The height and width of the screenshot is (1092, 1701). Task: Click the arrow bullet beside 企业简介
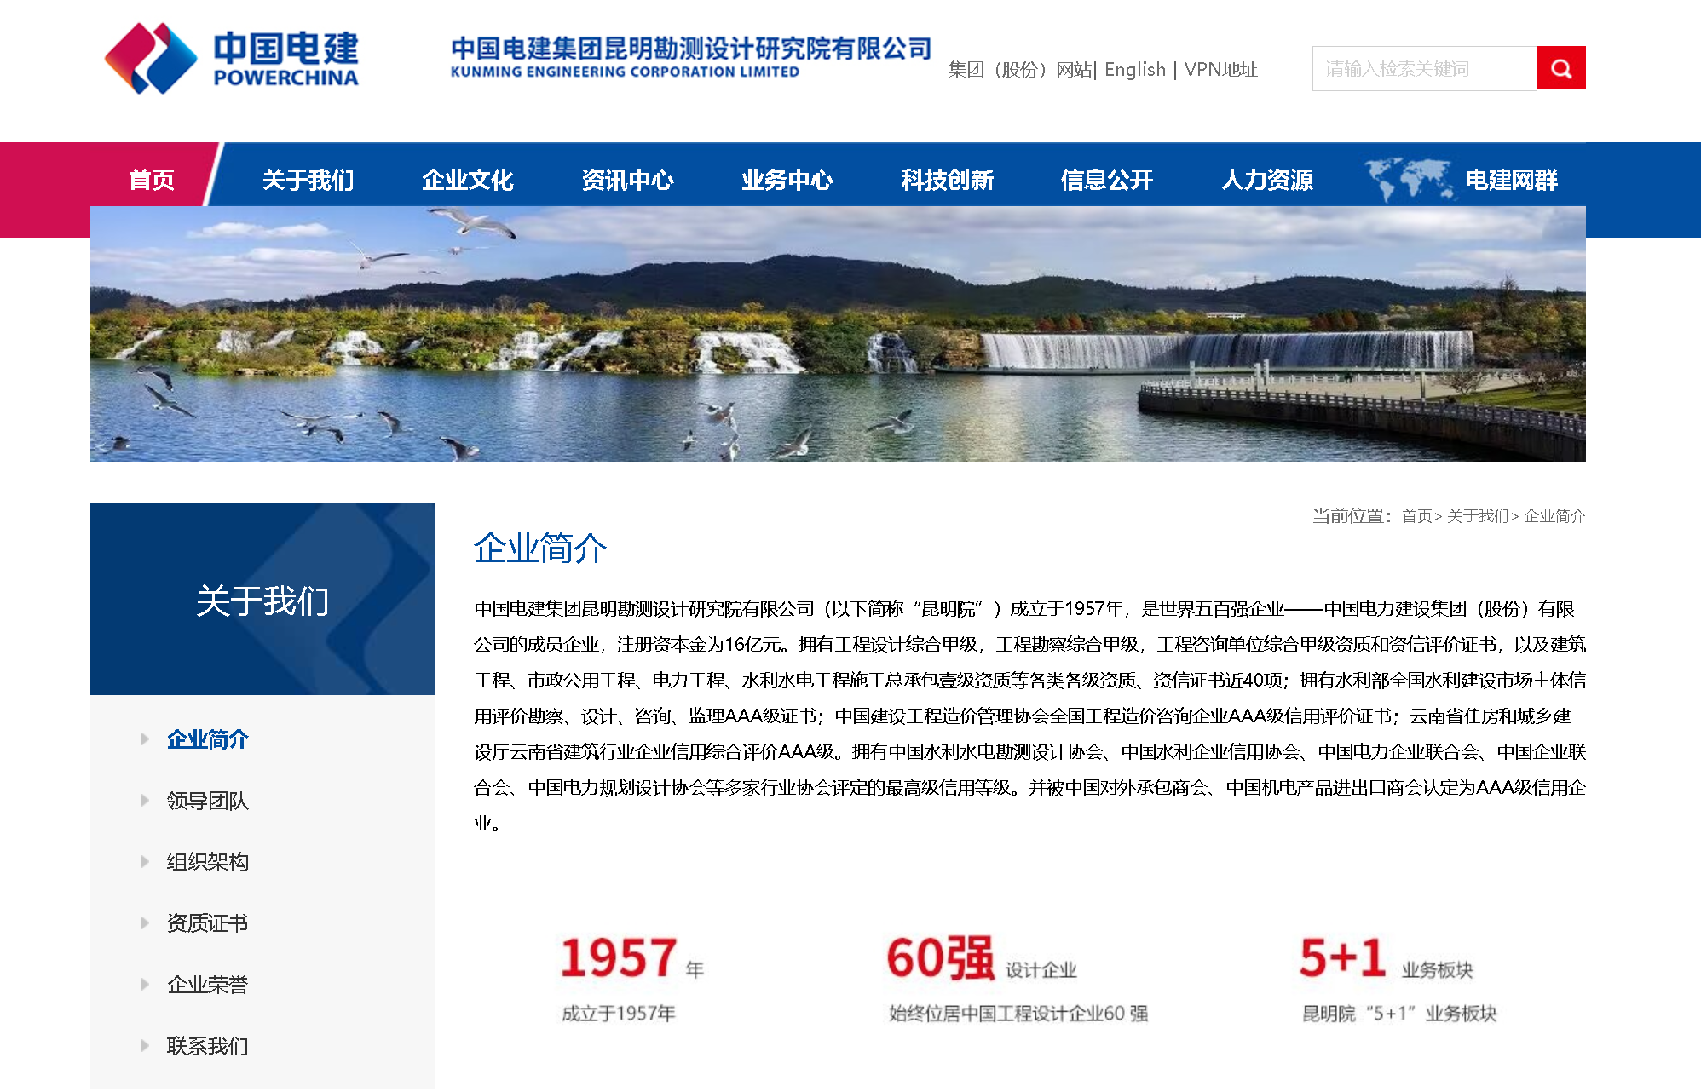click(145, 739)
